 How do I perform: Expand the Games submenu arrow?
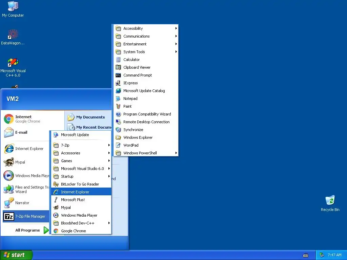point(109,161)
